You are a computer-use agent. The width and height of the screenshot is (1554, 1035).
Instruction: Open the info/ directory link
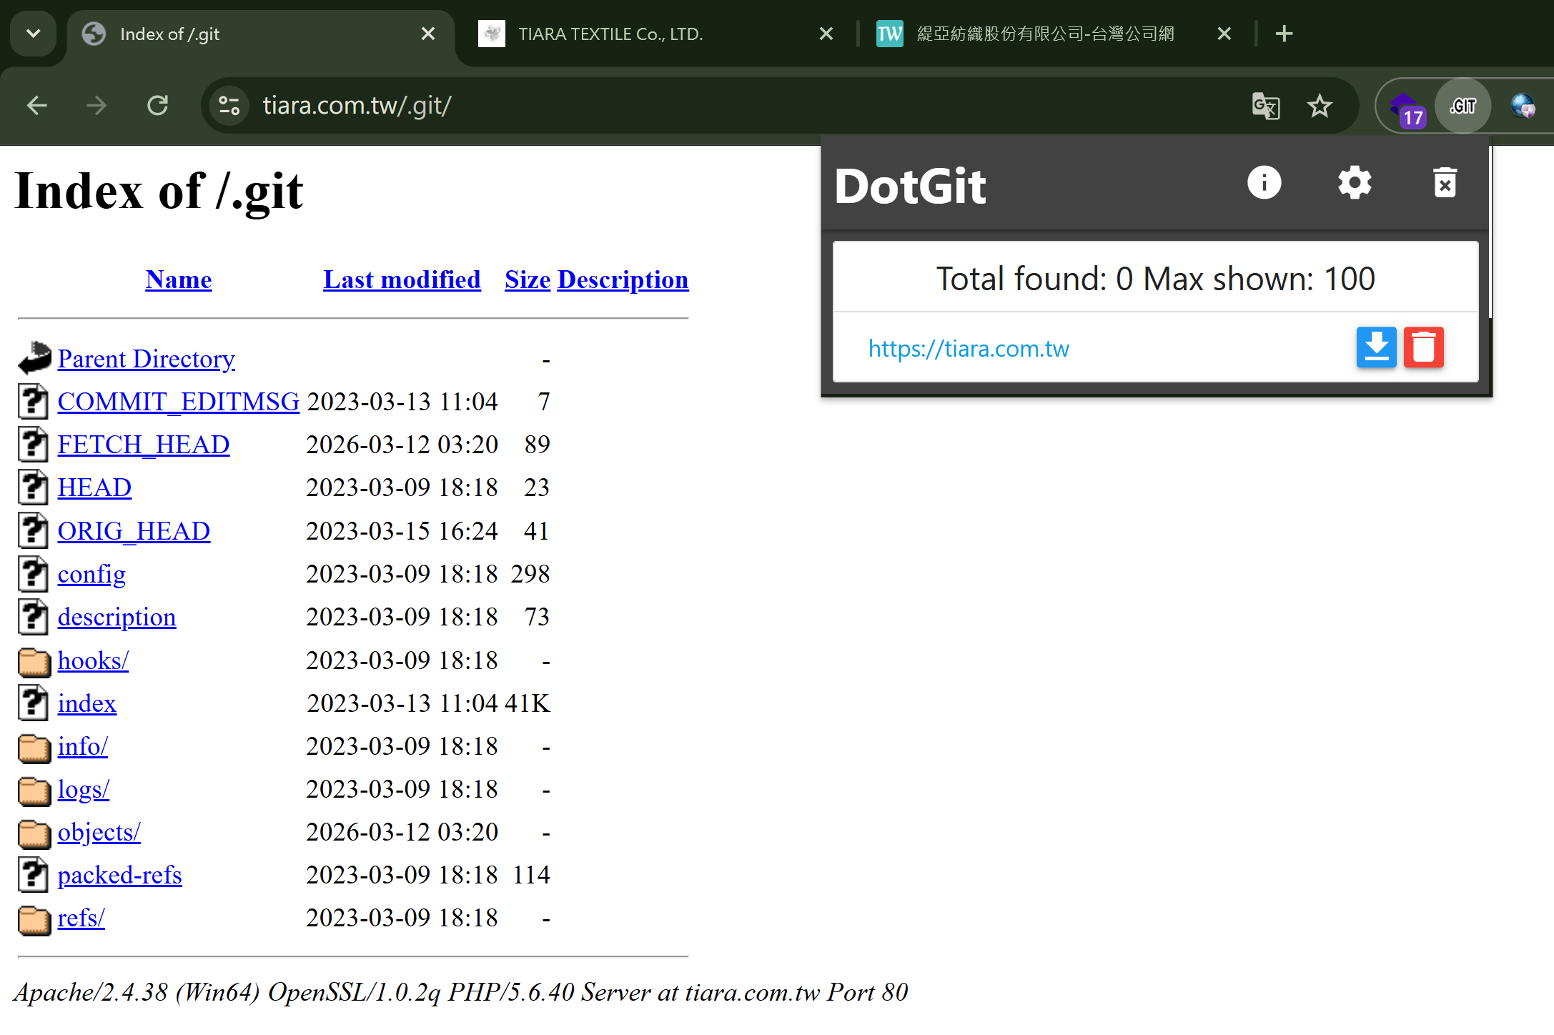(83, 746)
